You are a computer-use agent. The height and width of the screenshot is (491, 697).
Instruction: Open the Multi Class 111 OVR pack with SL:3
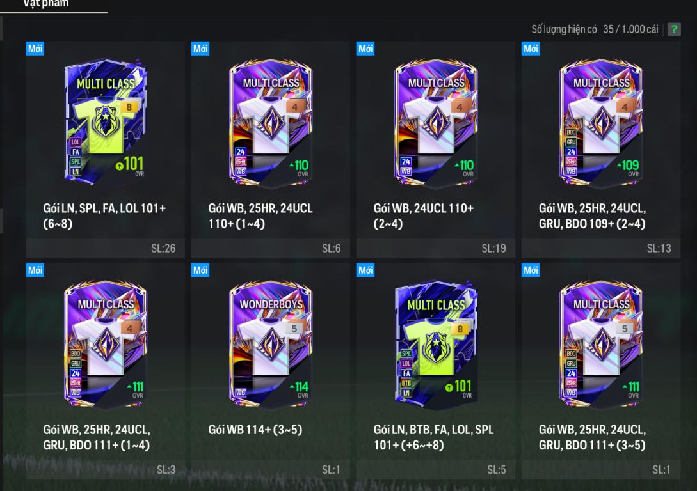[106, 371]
